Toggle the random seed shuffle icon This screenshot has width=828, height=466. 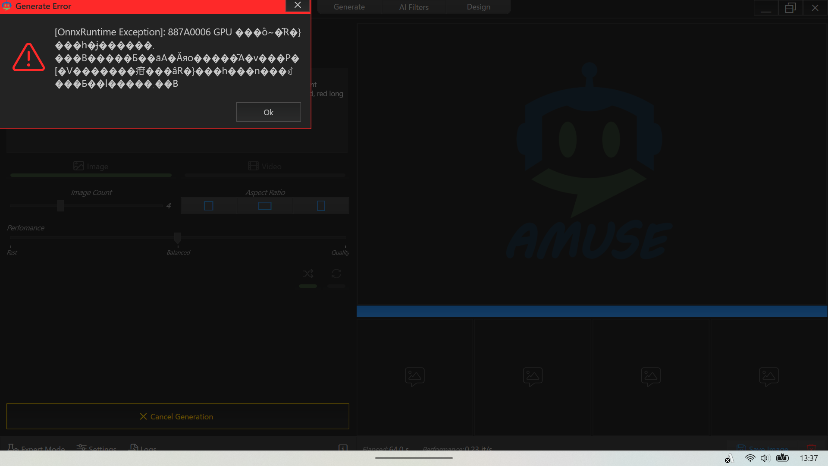click(x=308, y=274)
